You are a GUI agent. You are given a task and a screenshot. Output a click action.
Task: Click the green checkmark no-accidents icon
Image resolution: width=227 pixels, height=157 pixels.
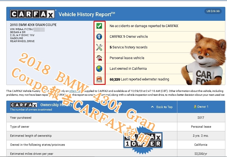(99, 26)
